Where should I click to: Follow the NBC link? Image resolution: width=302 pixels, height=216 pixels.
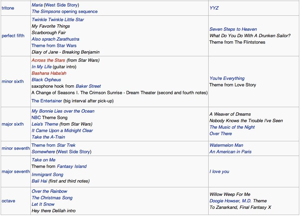(x=36, y=118)
